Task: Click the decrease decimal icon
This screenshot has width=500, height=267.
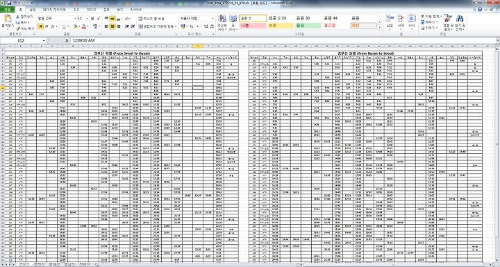Action: point(211,26)
